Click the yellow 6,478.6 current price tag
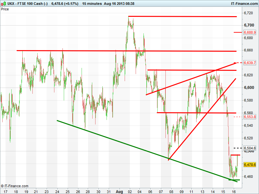 [x=250, y=165]
